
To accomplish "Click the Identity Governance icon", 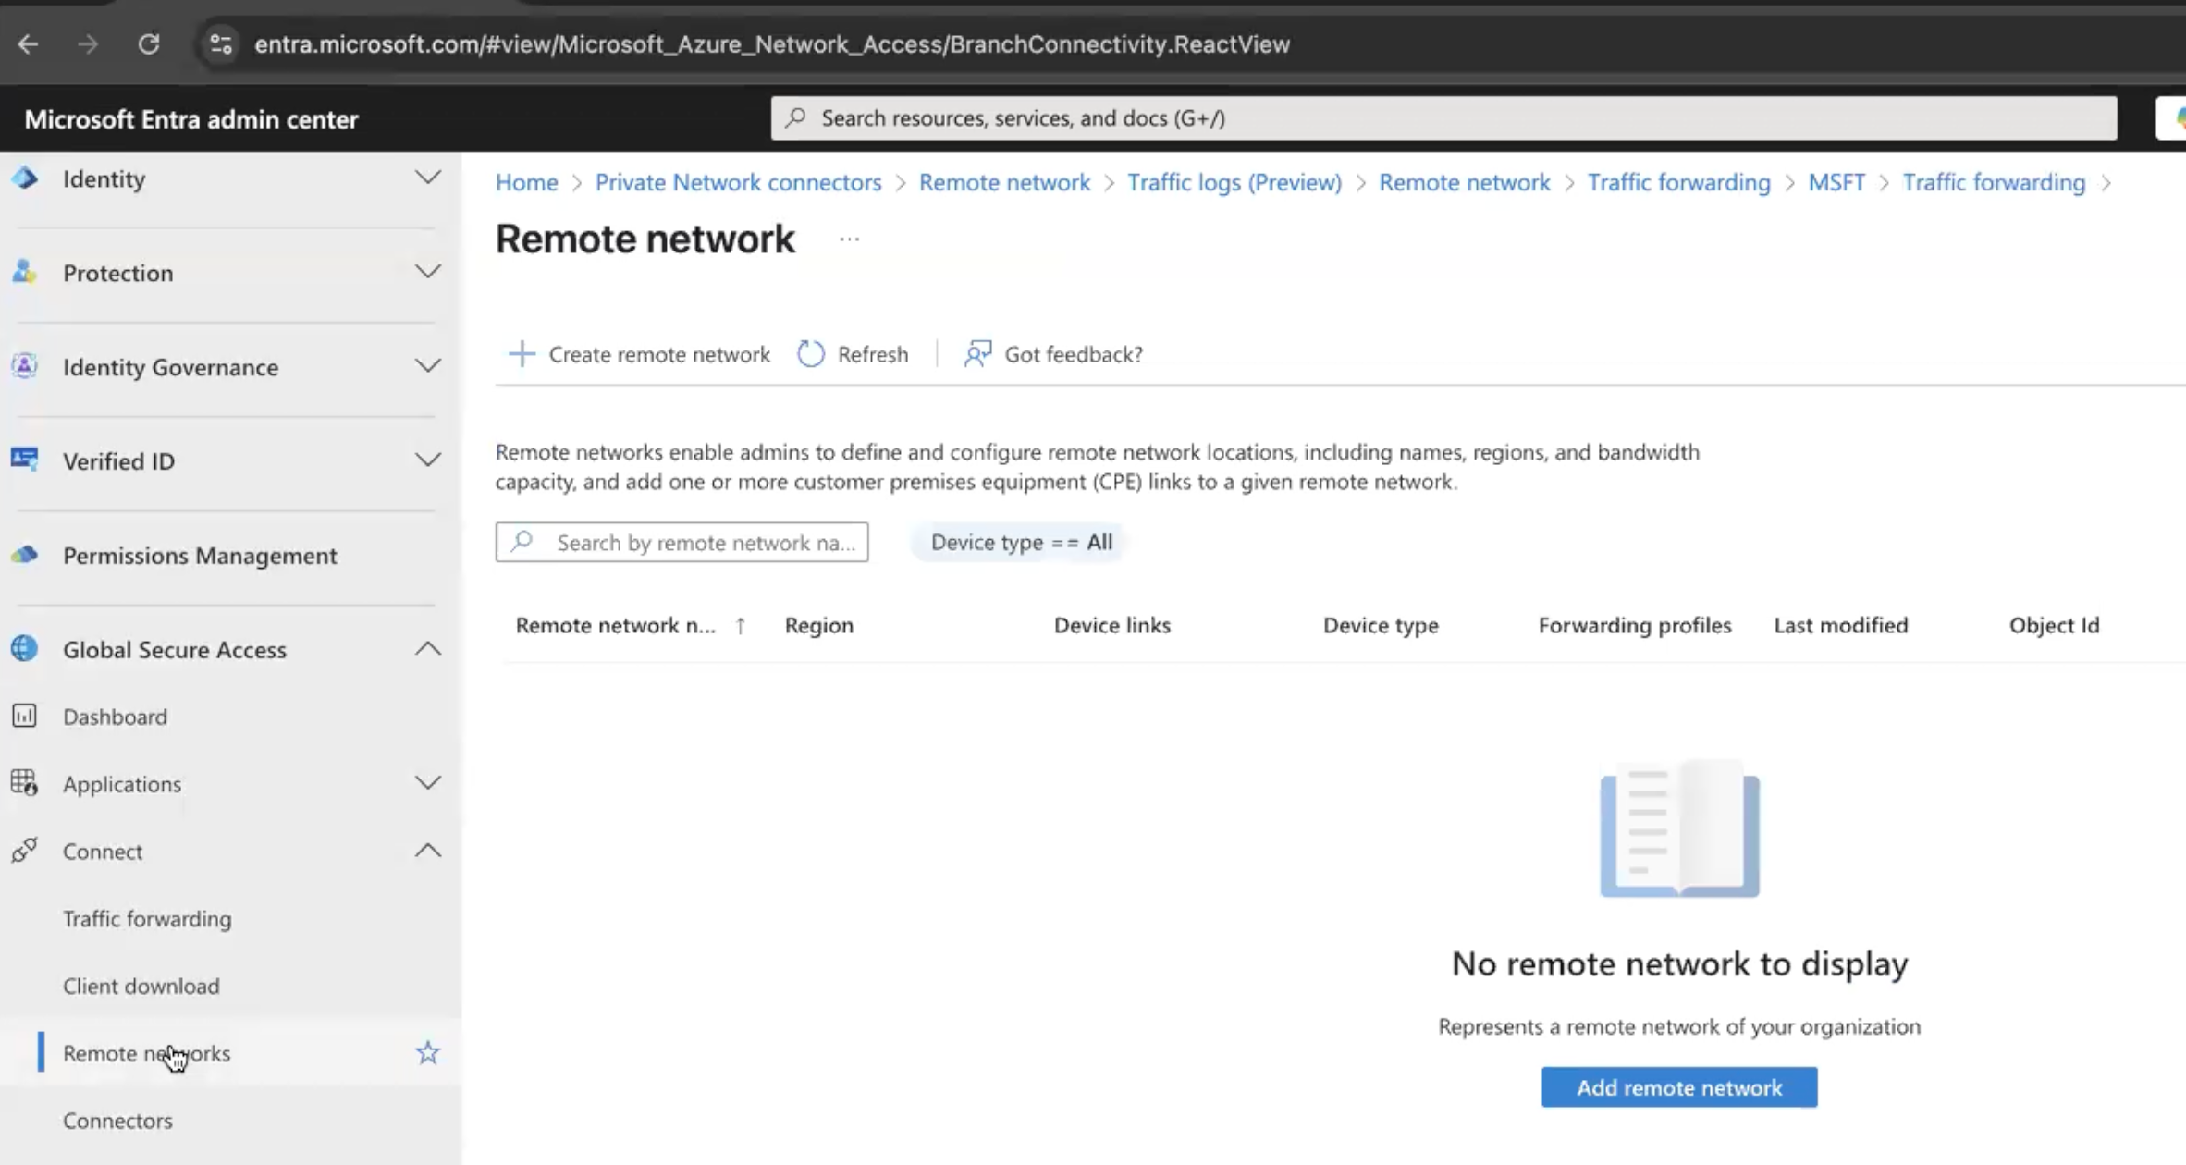I will coord(25,366).
